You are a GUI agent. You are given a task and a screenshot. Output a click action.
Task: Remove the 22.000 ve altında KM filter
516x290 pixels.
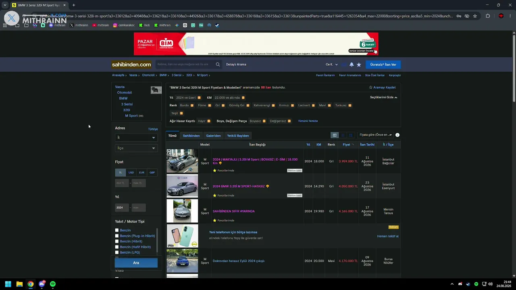tap(243, 98)
